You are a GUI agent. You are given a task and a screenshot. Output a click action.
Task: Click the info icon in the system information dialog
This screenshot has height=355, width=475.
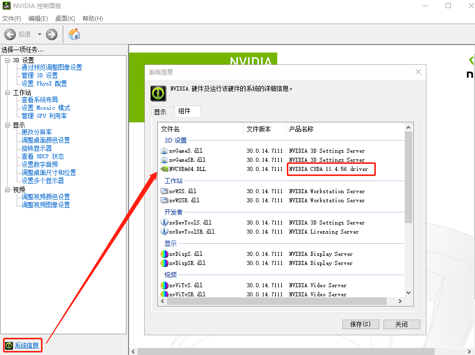coord(158,93)
